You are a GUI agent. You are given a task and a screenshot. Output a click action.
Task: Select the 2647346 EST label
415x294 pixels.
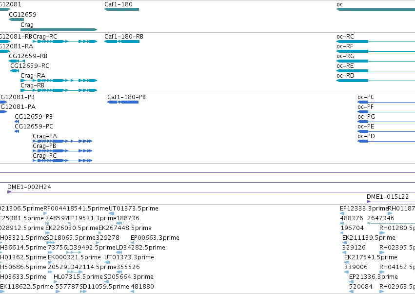point(380,218)
